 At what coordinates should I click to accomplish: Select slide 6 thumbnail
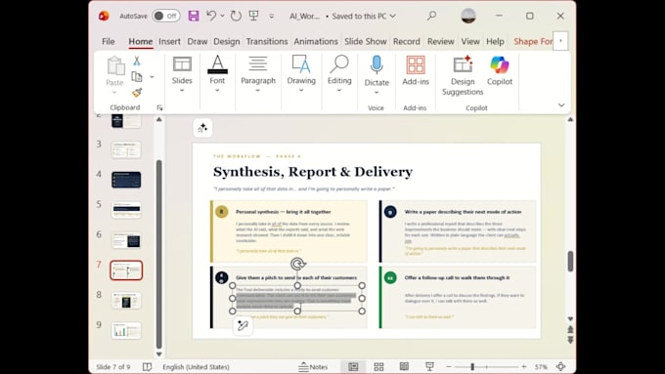coord(126,240)
